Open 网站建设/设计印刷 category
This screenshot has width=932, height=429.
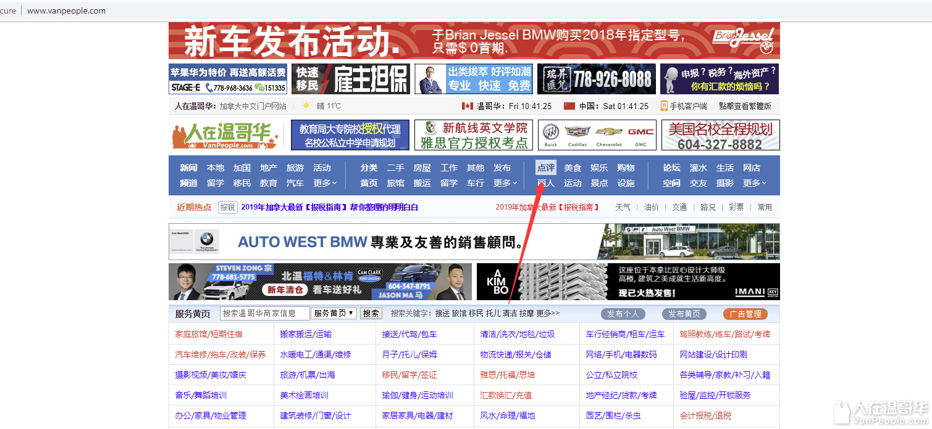pyautogui.click(x=713, y=354)
